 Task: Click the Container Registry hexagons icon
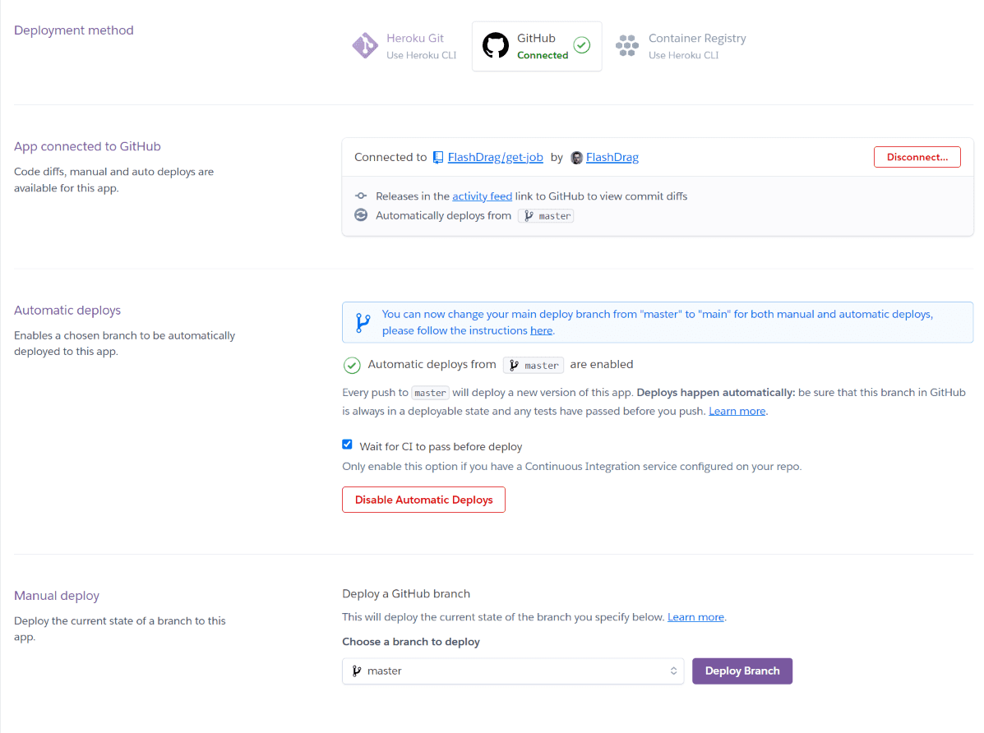[626, 45]
